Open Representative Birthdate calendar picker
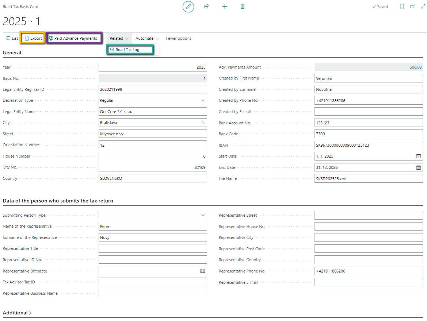427x321 pixels. tap(202, 271)
